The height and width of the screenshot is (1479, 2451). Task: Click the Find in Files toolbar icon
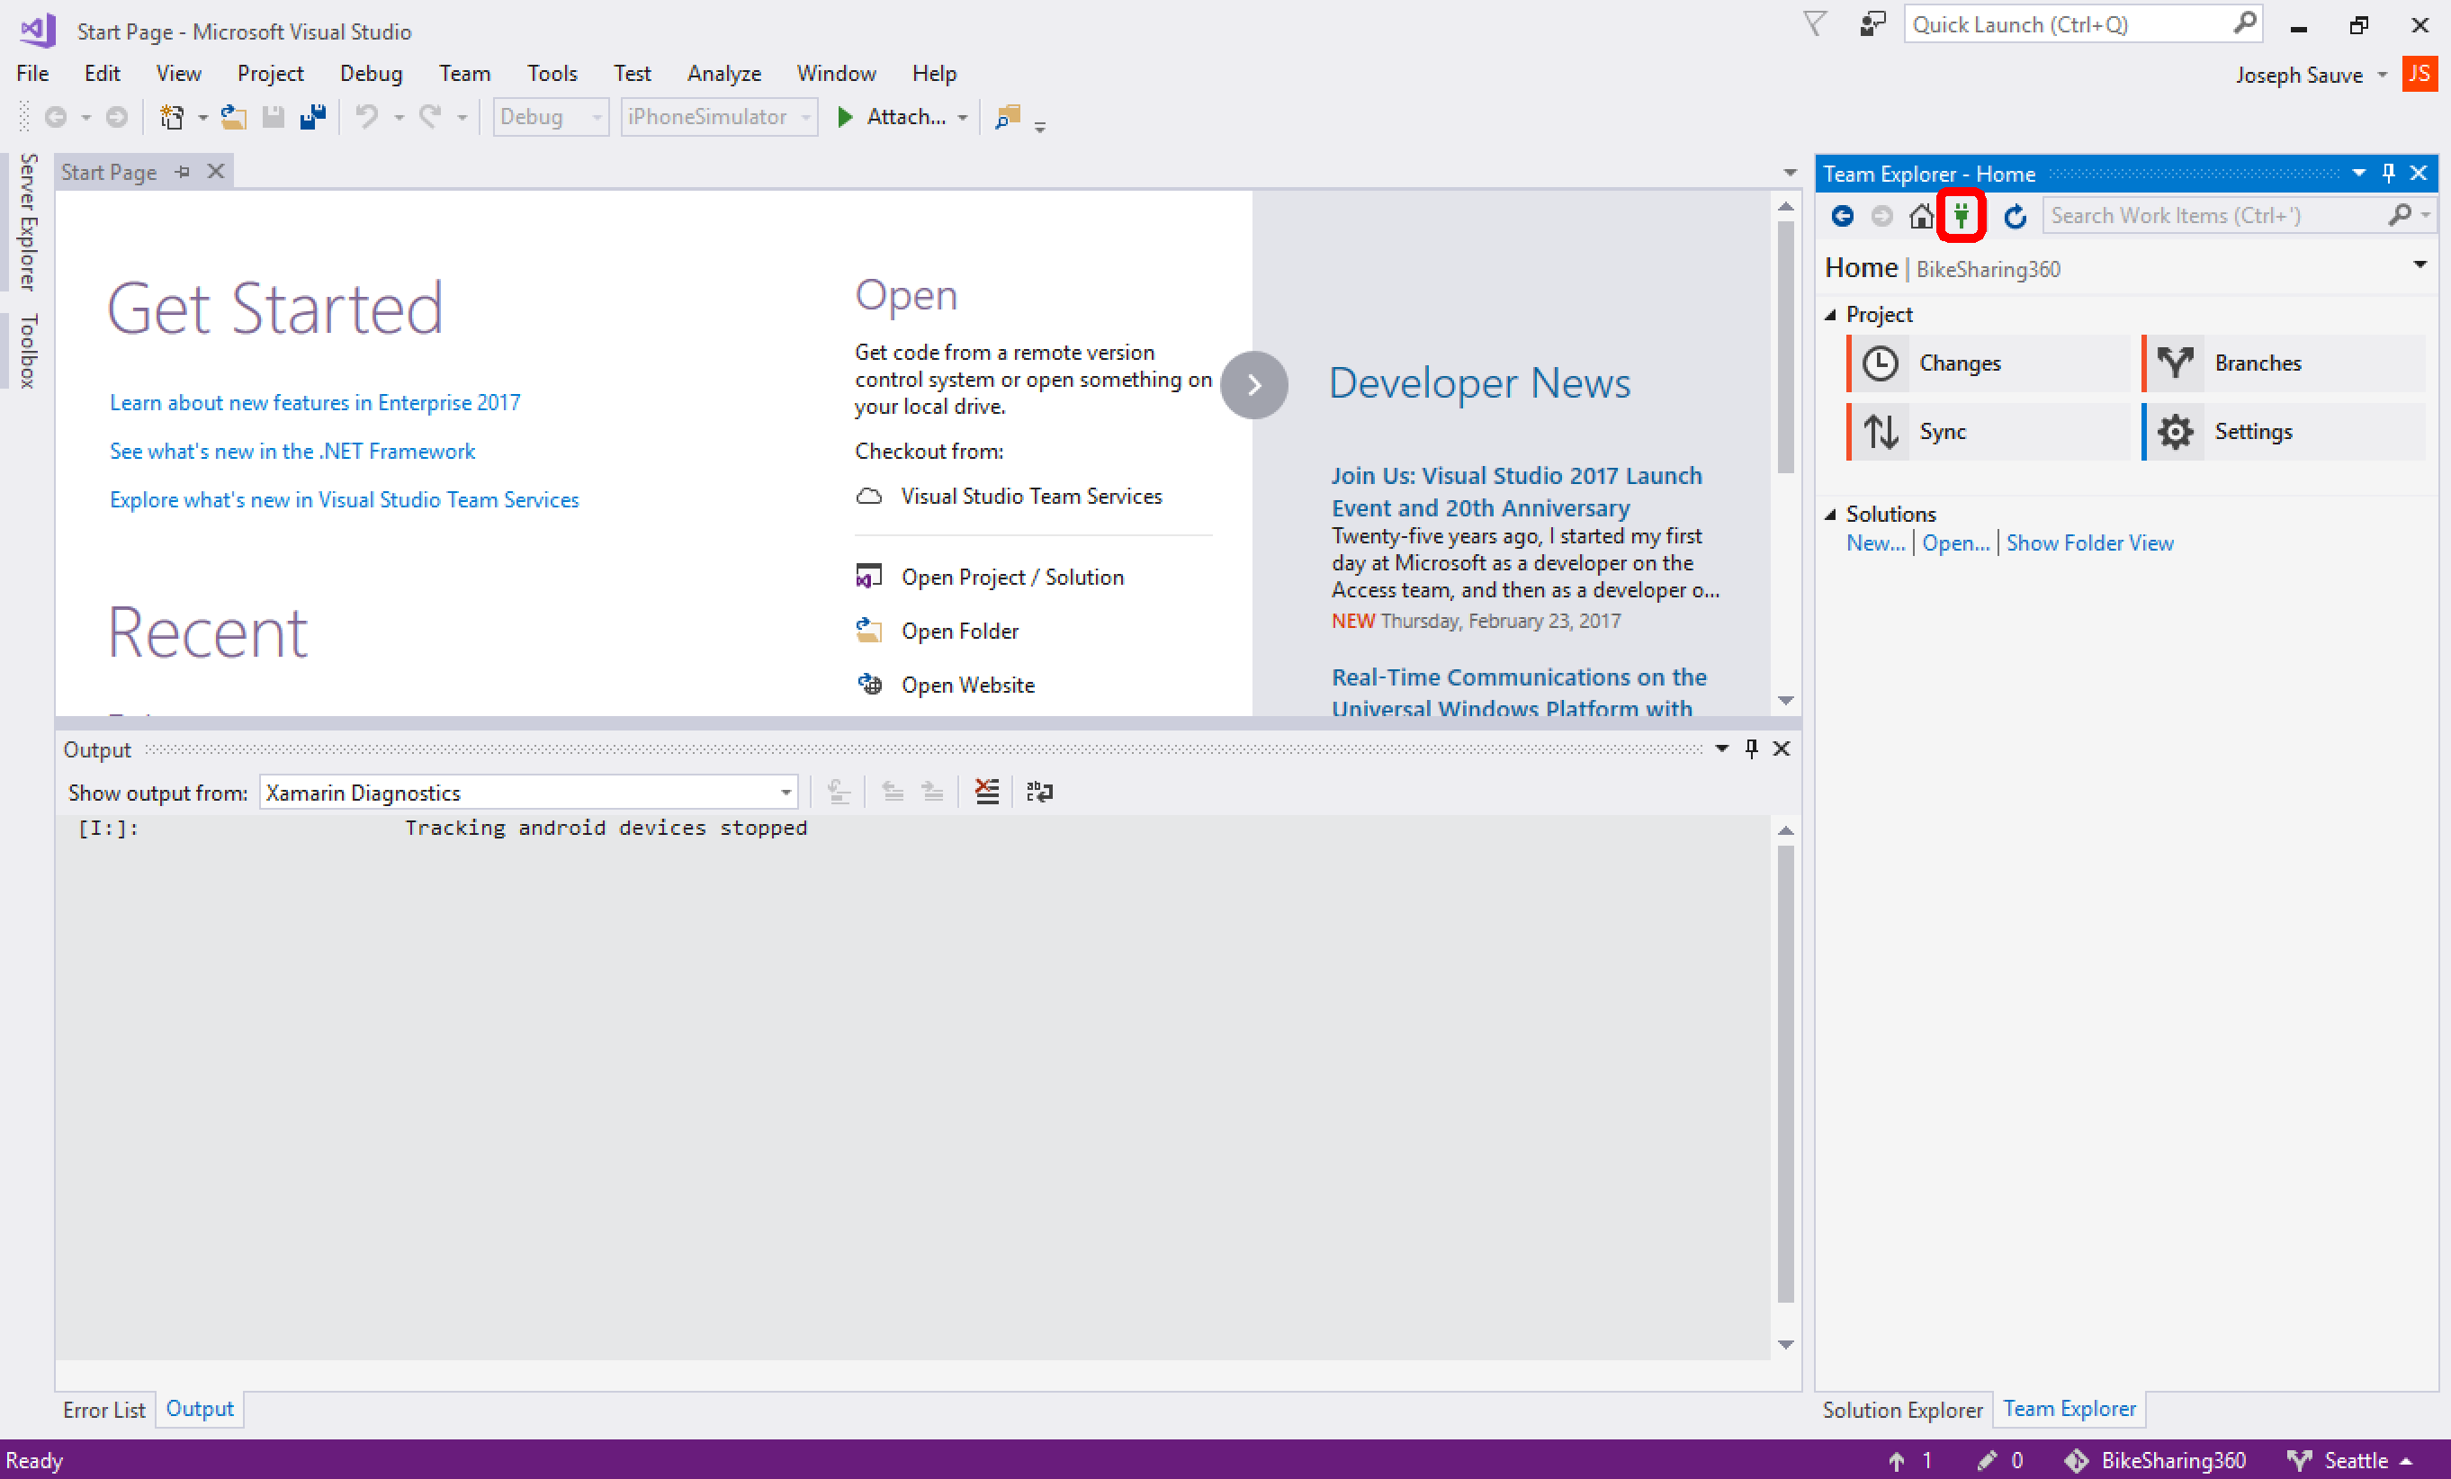[1008, 117]
